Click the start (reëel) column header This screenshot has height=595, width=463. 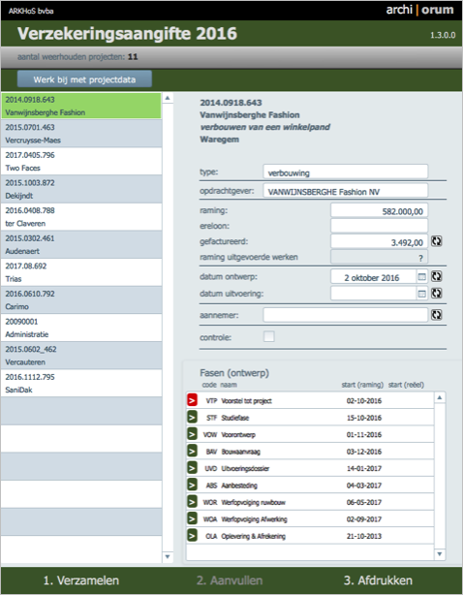click(x=406, y=385)
